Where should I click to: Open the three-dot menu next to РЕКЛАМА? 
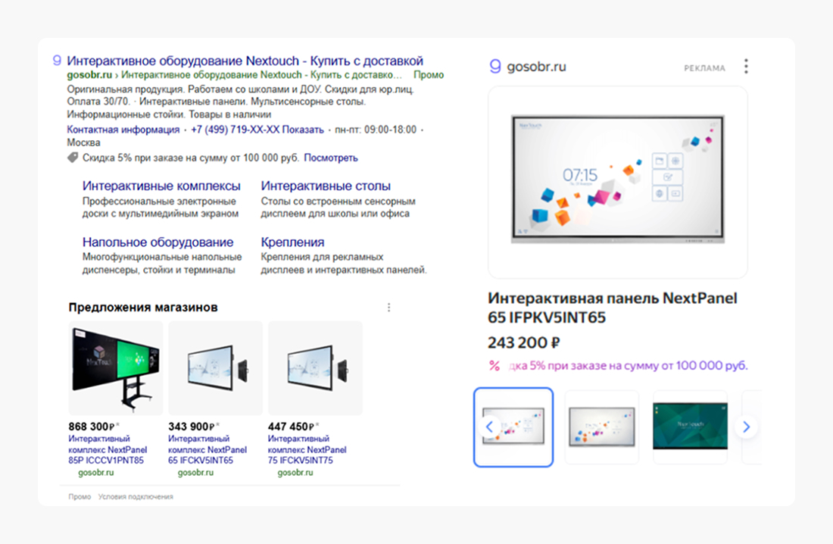coord(746,67)
